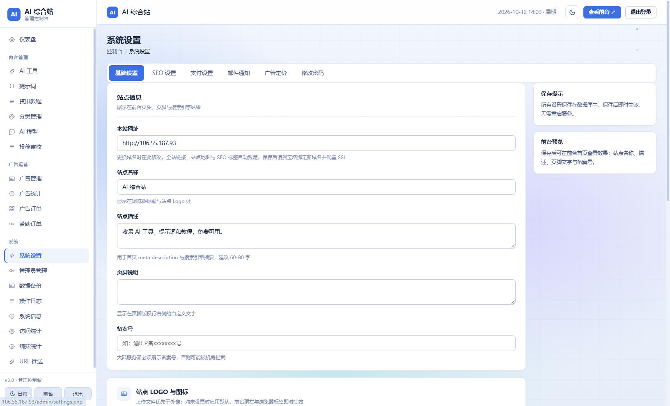Click the 查看前台 button
This screenshot has width=670, height=406.
tap(602, 12)
